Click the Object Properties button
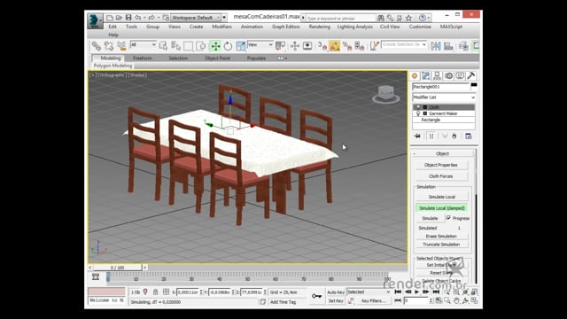 pyautogui.click(x=441, y=165)
